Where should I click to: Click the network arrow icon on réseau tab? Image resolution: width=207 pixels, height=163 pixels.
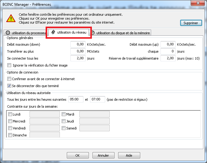pyautogui.click(x=53, y=32)
